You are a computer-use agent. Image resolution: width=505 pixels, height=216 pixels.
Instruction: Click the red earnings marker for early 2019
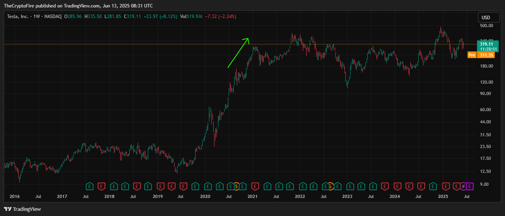click(160, 186)
